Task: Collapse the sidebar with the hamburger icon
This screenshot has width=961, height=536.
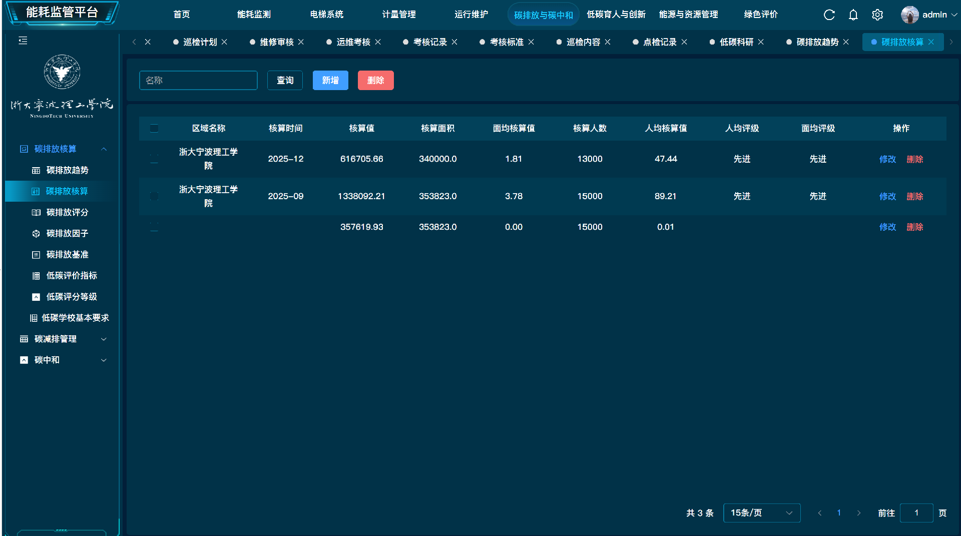Action: [23, 41]
